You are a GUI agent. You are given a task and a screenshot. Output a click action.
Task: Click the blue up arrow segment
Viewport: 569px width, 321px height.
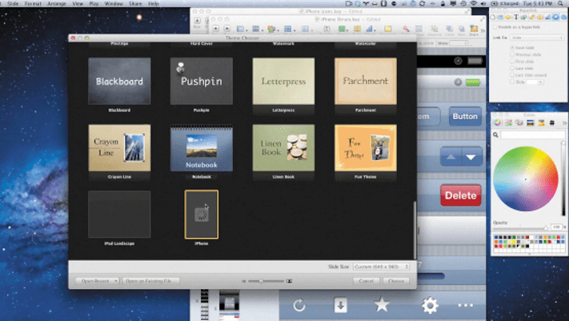point(451,158)
